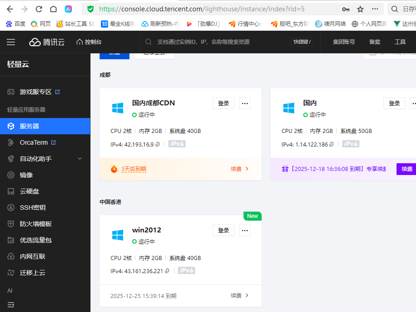Click the search magnifier in top bar

[x=148, y=42]
